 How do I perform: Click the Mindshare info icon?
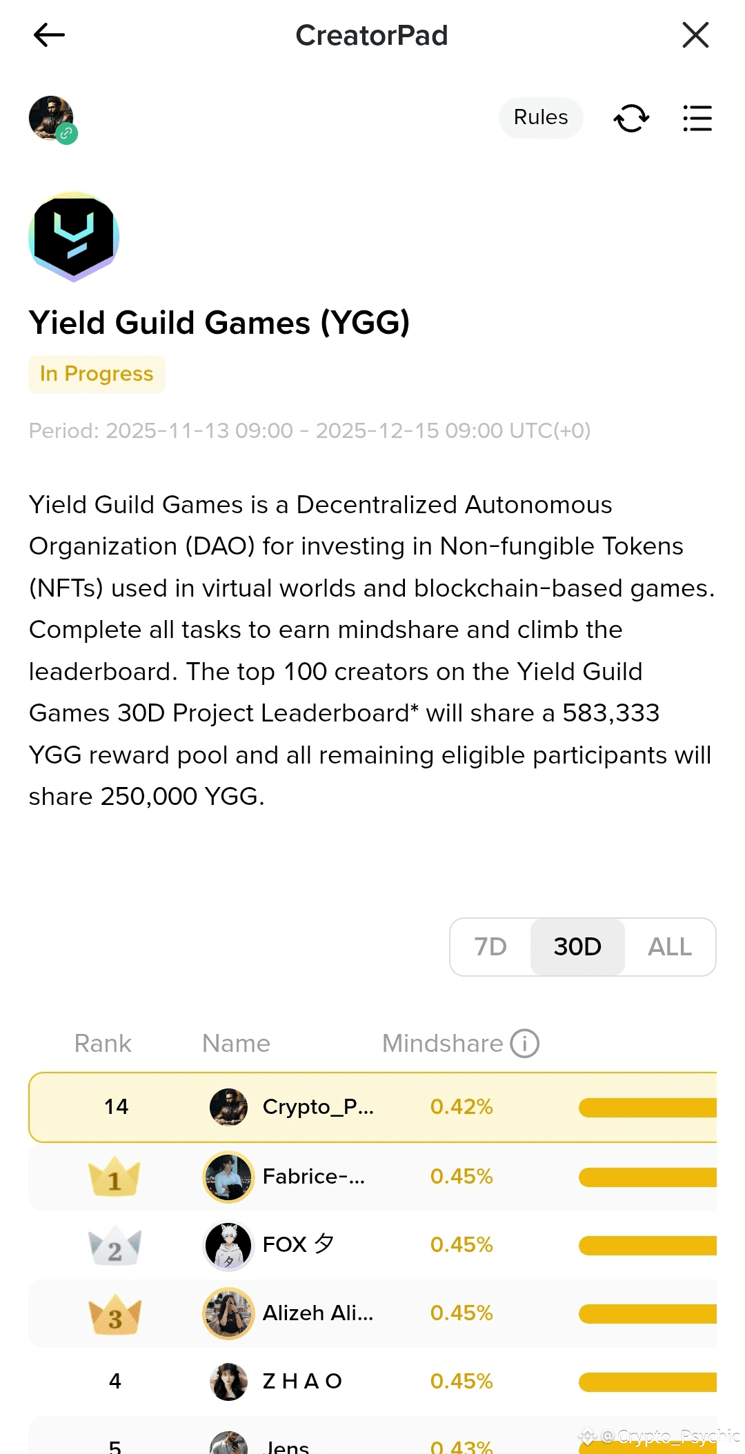(524, 1043)
